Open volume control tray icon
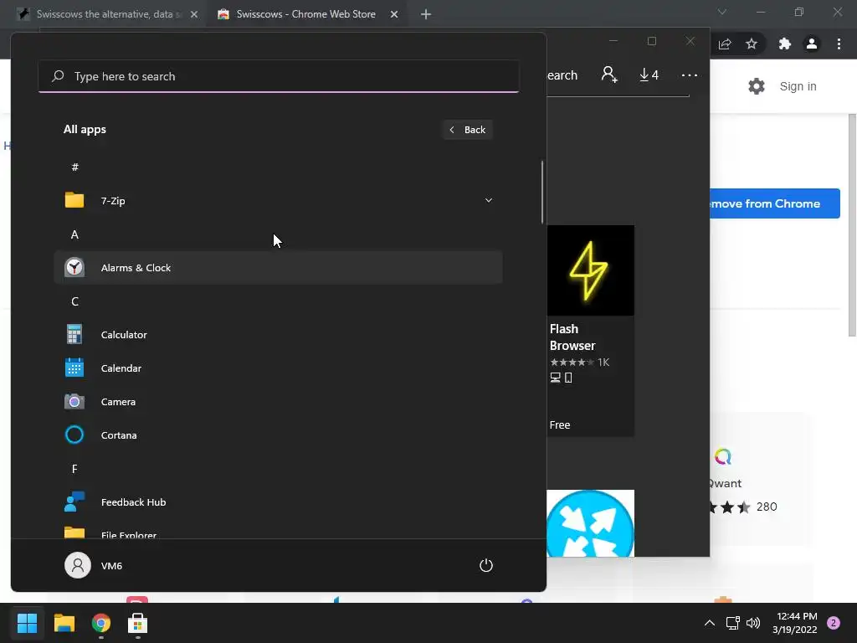Screen dimensions: 857x643 753,623
